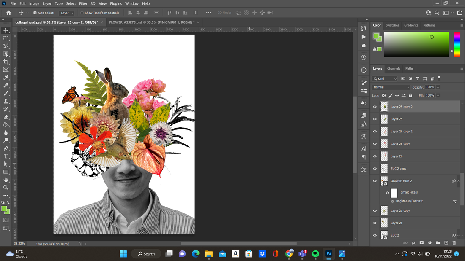Viewport: 465px width, 261px height.
Task: Hide the ORANGE MUM 2 layer
Action: point(375,181)
